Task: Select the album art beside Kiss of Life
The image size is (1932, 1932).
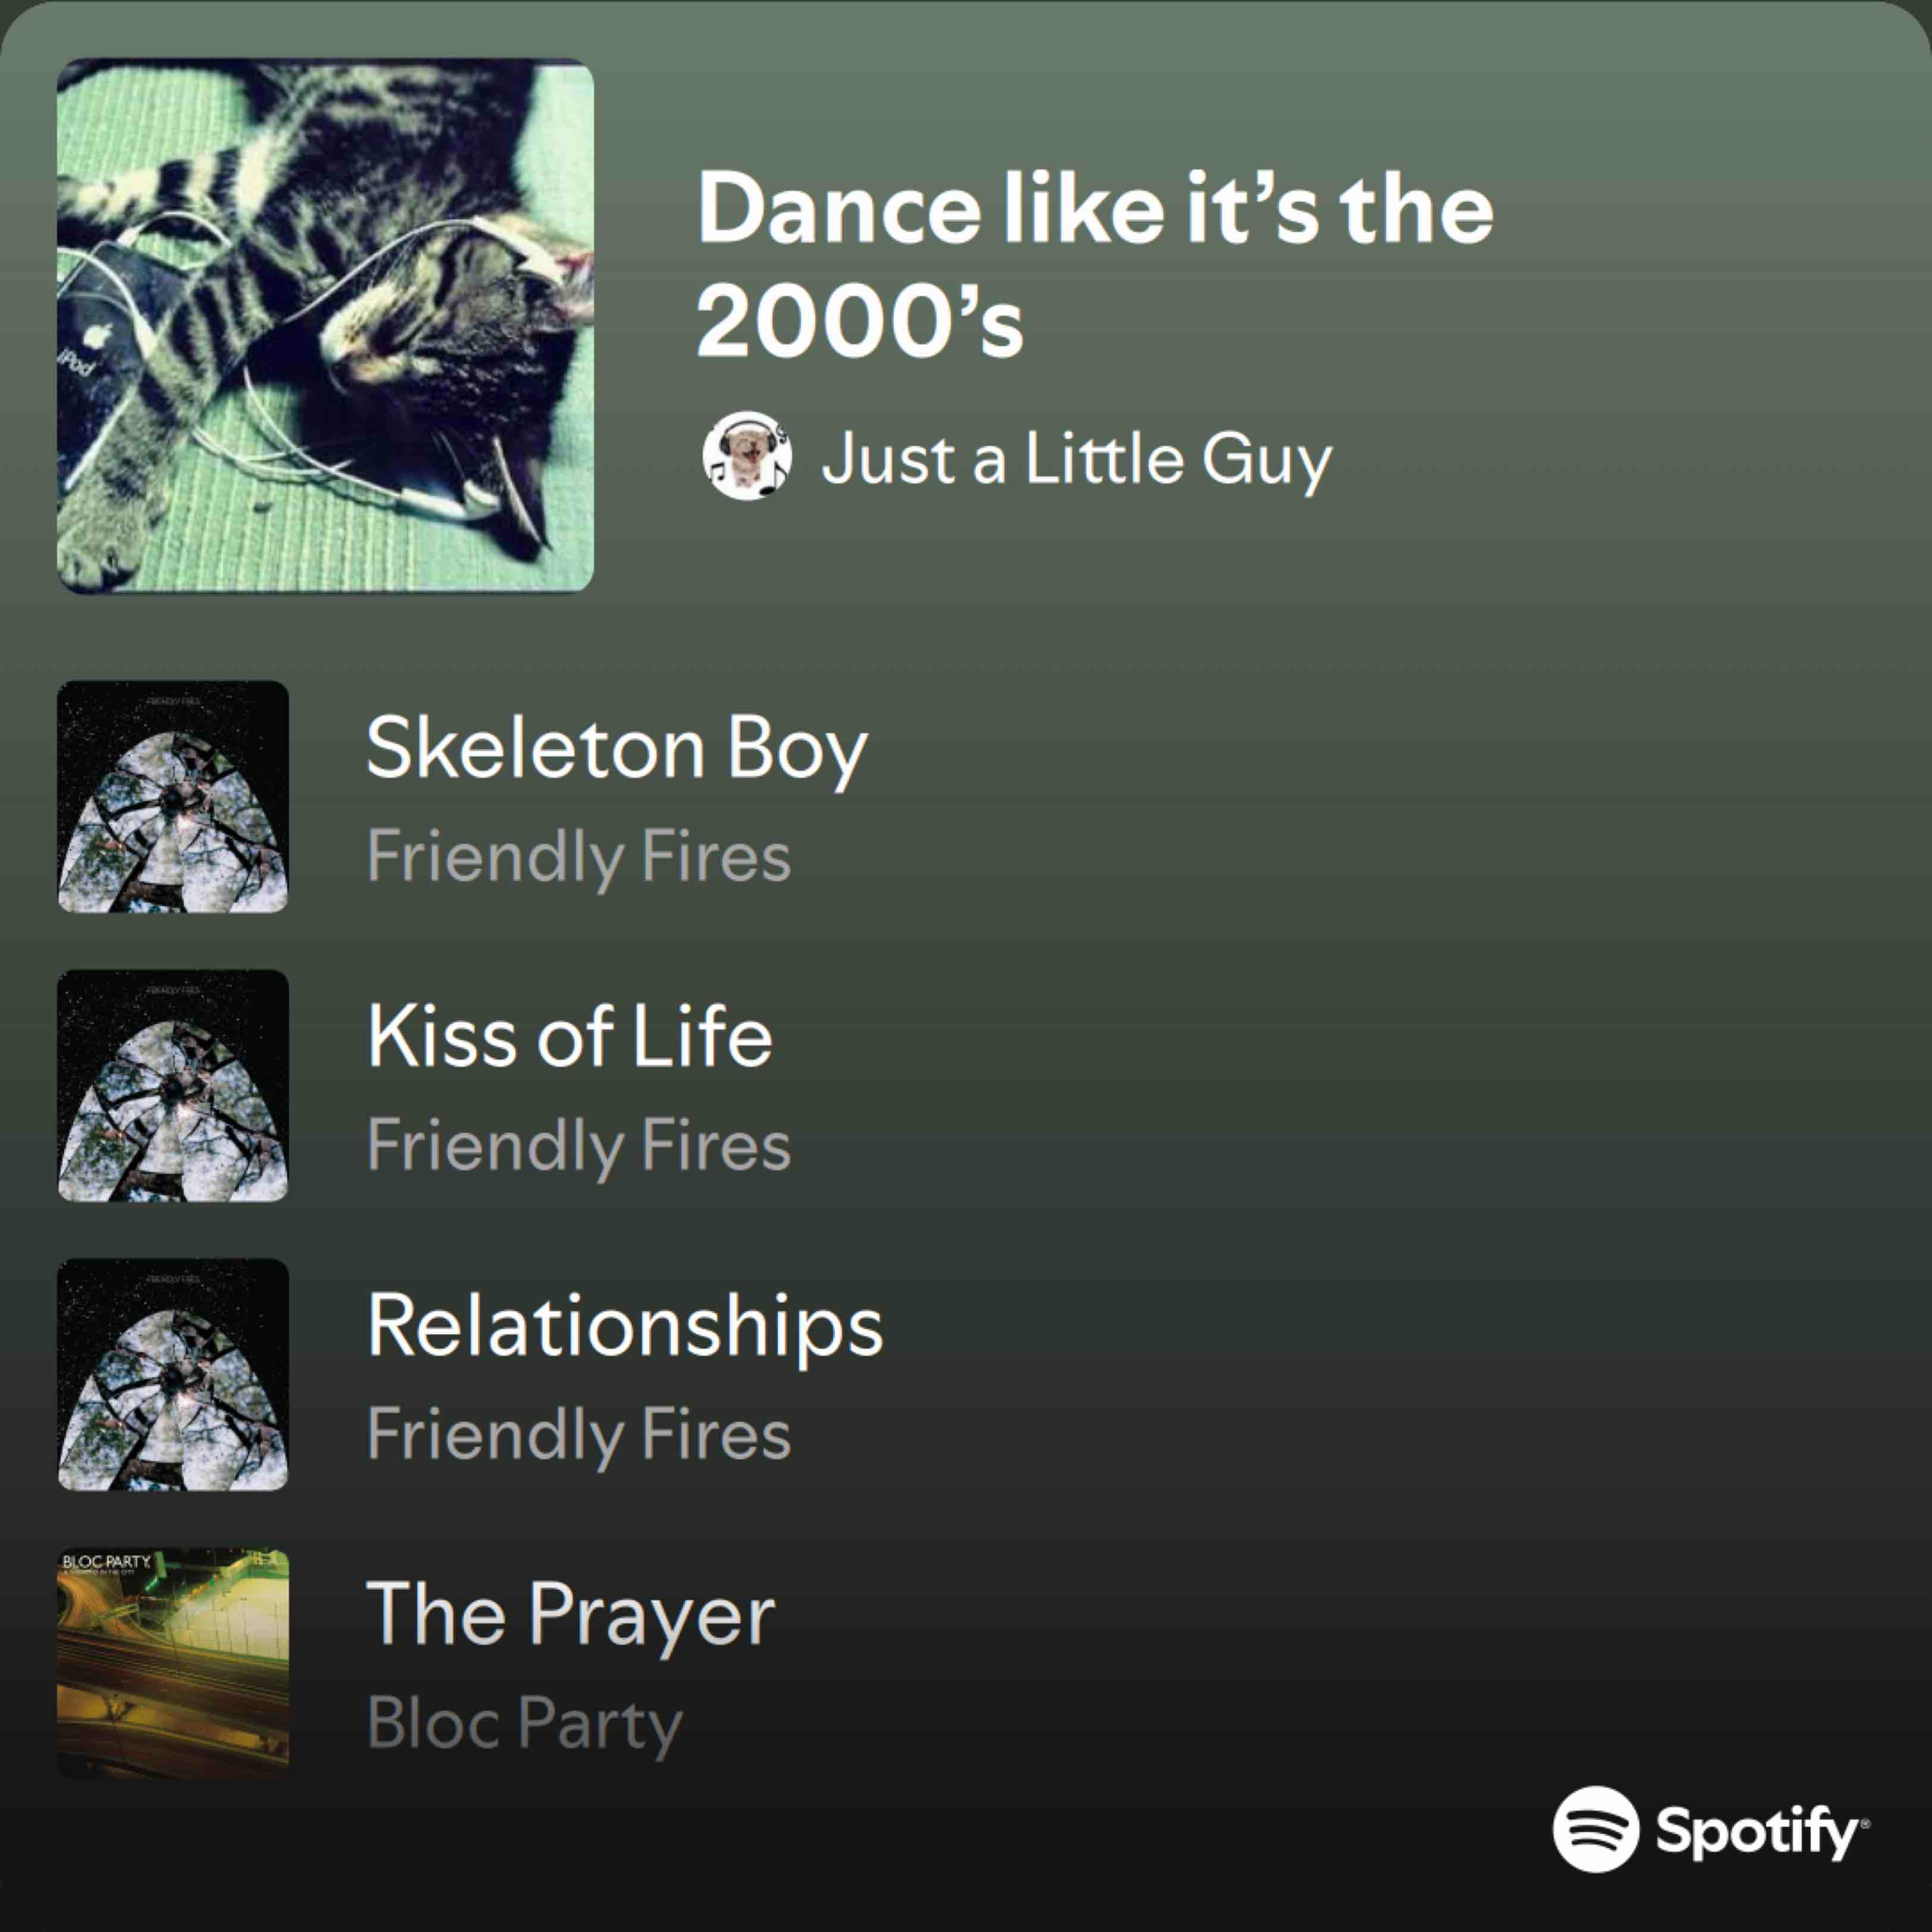Action: coord(173,1085)
